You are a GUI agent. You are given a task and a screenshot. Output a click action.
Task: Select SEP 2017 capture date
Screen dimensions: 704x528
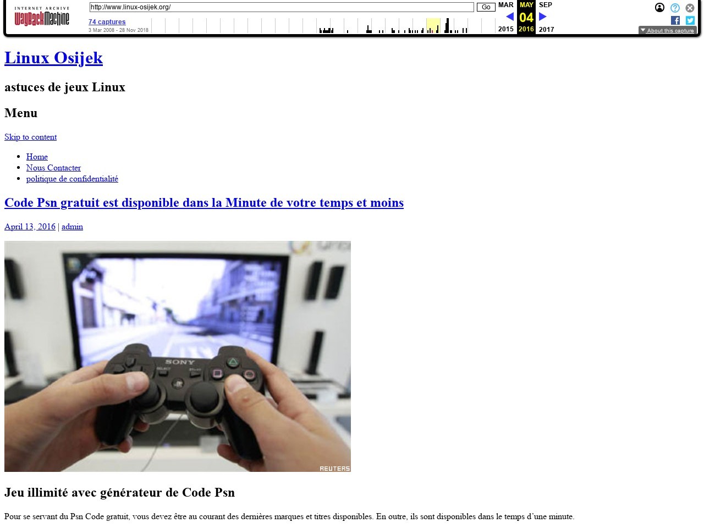tap(546, 5)
